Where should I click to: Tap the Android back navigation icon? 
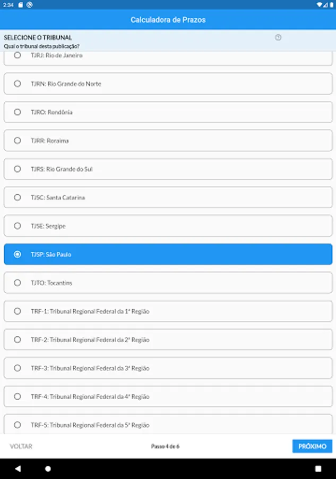pos(18,468)
